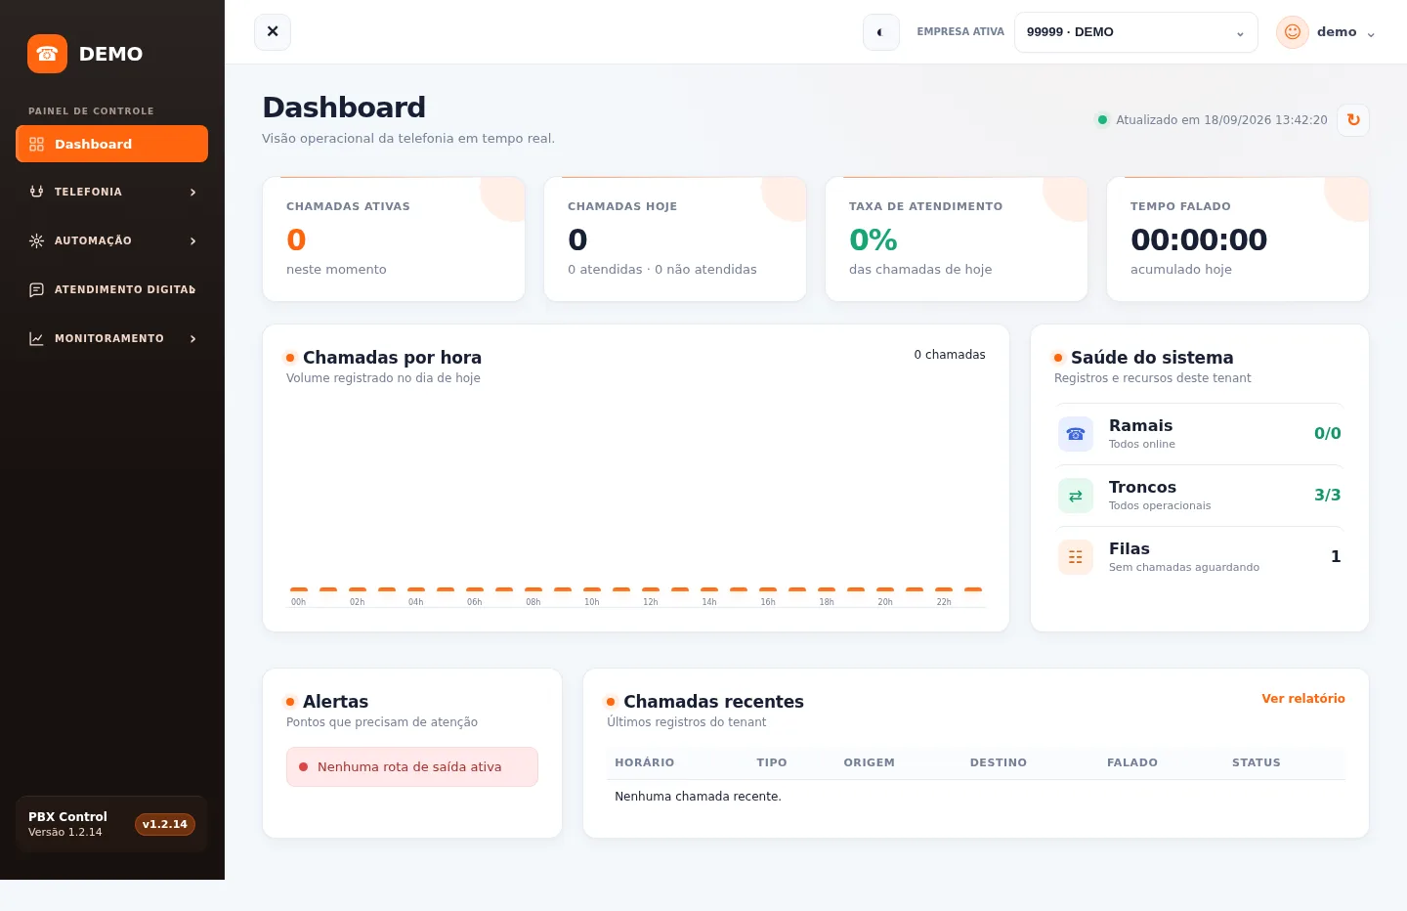The height and width of the screenshot is (911, 1407).
Task: Click the red alert dot icon
Action: [304, 767]
